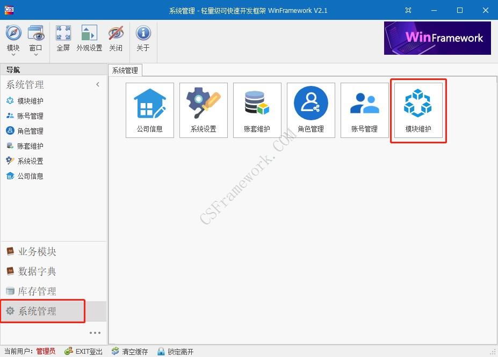The image size is (498, 357).
Task: Open the 系统设置 system settings tile
Action: 203,110
